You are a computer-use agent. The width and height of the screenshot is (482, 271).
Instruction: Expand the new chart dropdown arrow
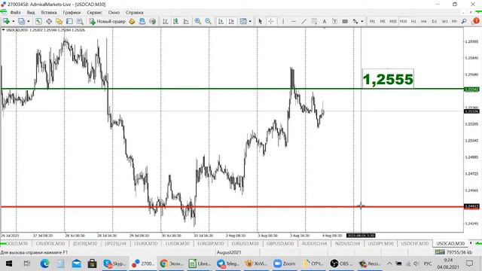pos(14,21)
